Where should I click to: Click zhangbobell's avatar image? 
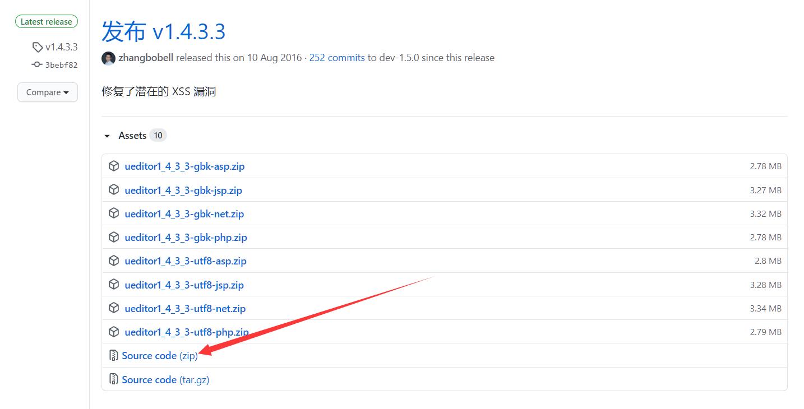click(108, 58)
